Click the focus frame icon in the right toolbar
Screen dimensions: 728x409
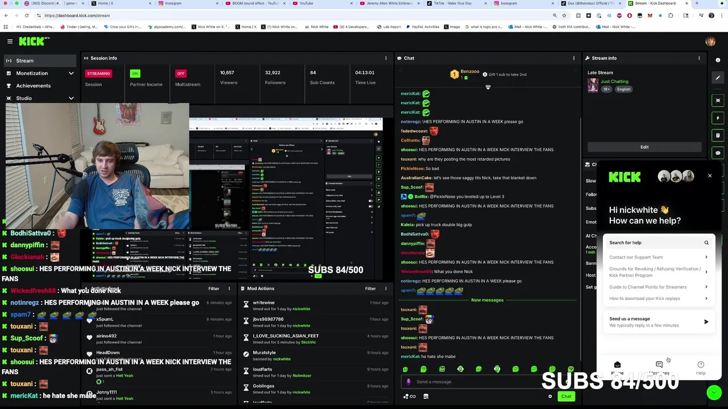point(718,100)
